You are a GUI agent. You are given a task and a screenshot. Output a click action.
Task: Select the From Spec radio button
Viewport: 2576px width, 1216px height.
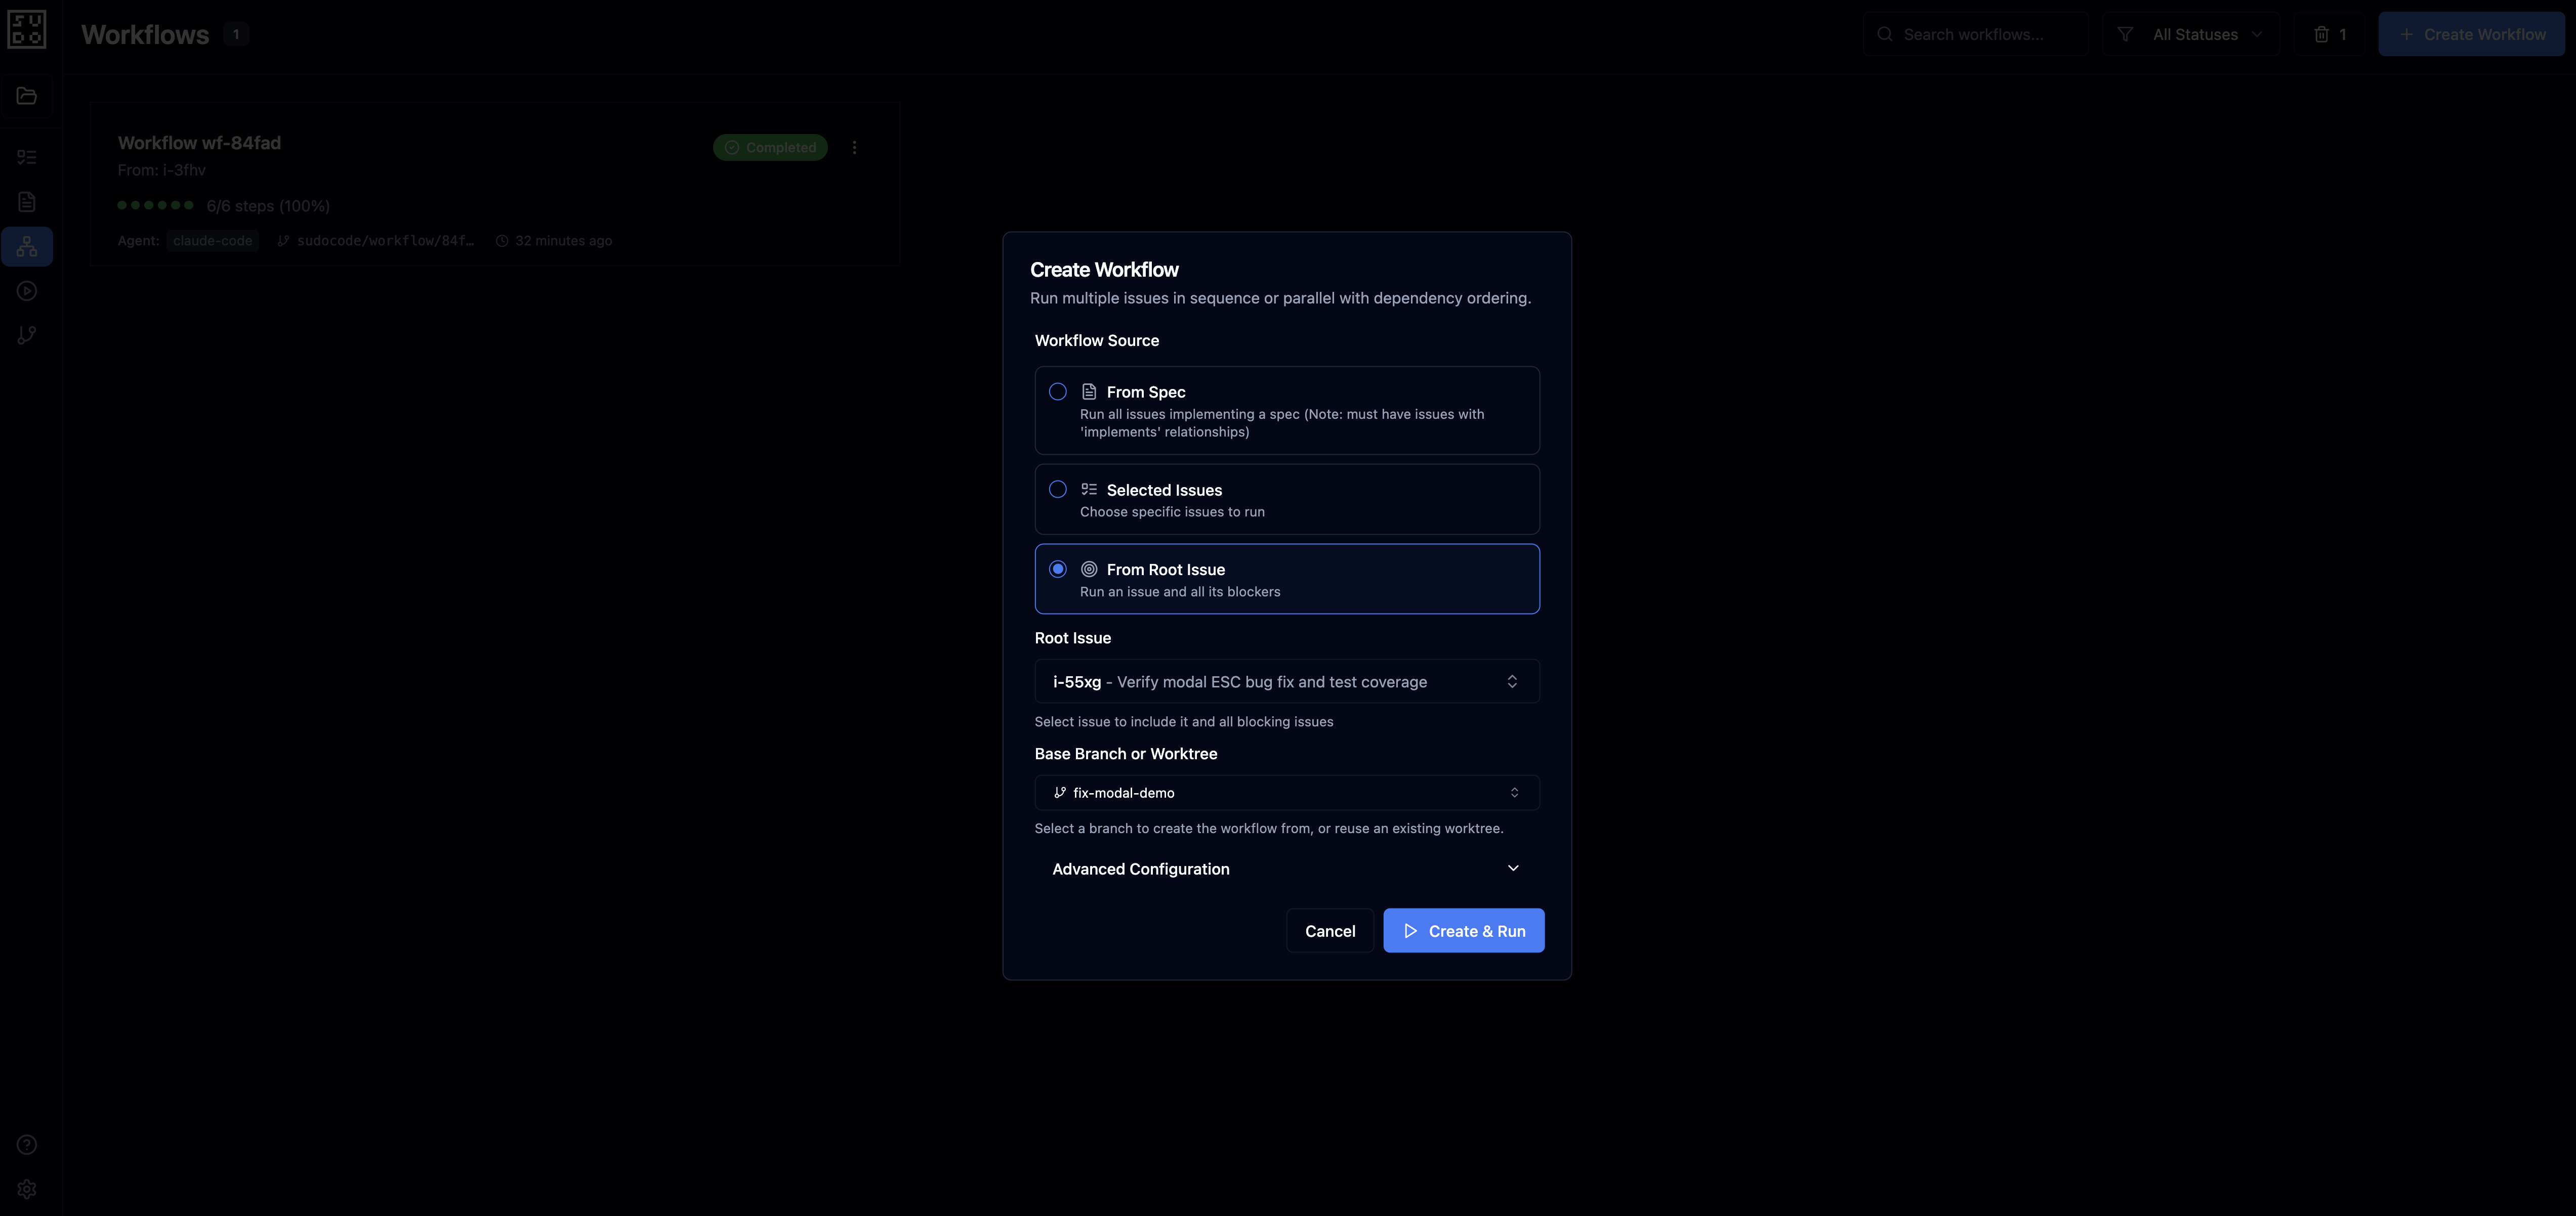click(x=1057, y=392)
